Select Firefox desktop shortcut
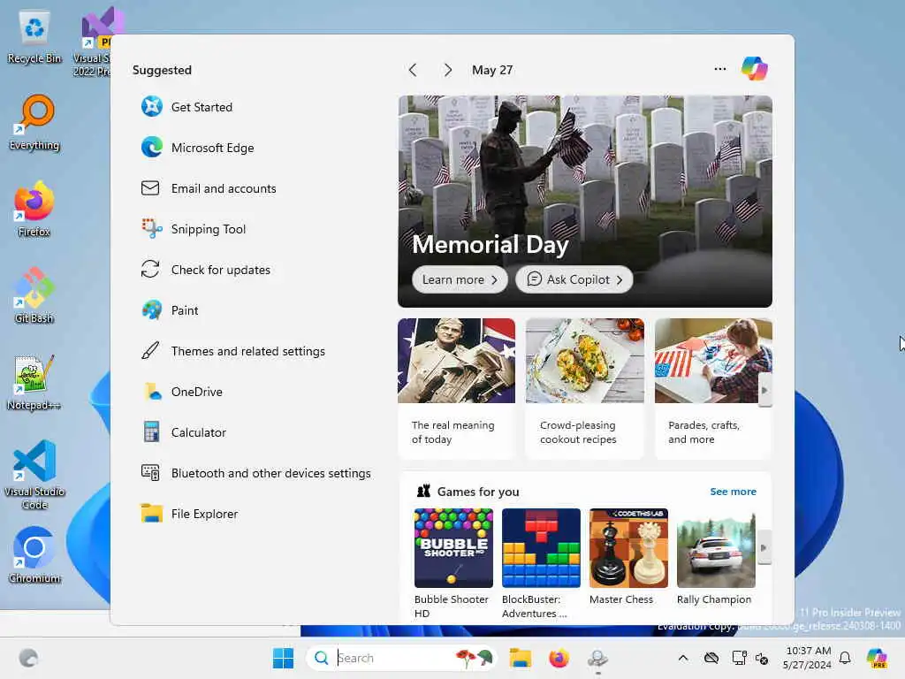The width and height of the screenshot is (905, 679). coord(34,209)
